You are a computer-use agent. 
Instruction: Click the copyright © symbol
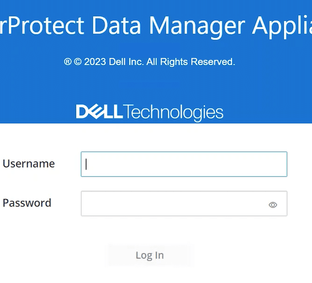click(78, 62)
